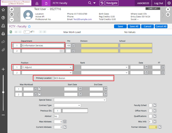The width and height of the screenshot is (172, 133).
Task: Toggle the Faculty Sched checkbox field
Action: (x=150, y=105)
